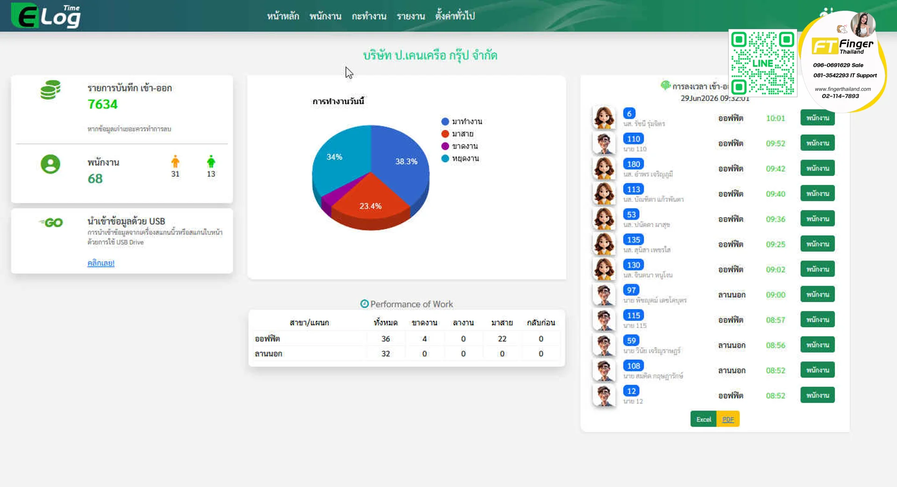Viewport: 897px width, 487px height.
Task: Click avatar of employee 110
Action: tap(604, 143)
